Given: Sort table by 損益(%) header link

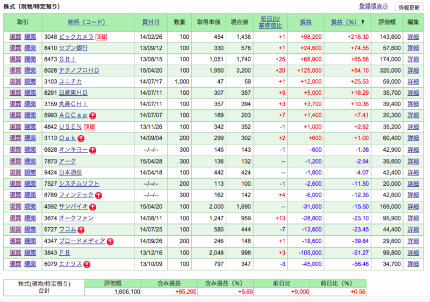Looking at the screenshot, I should coord(345,22).
